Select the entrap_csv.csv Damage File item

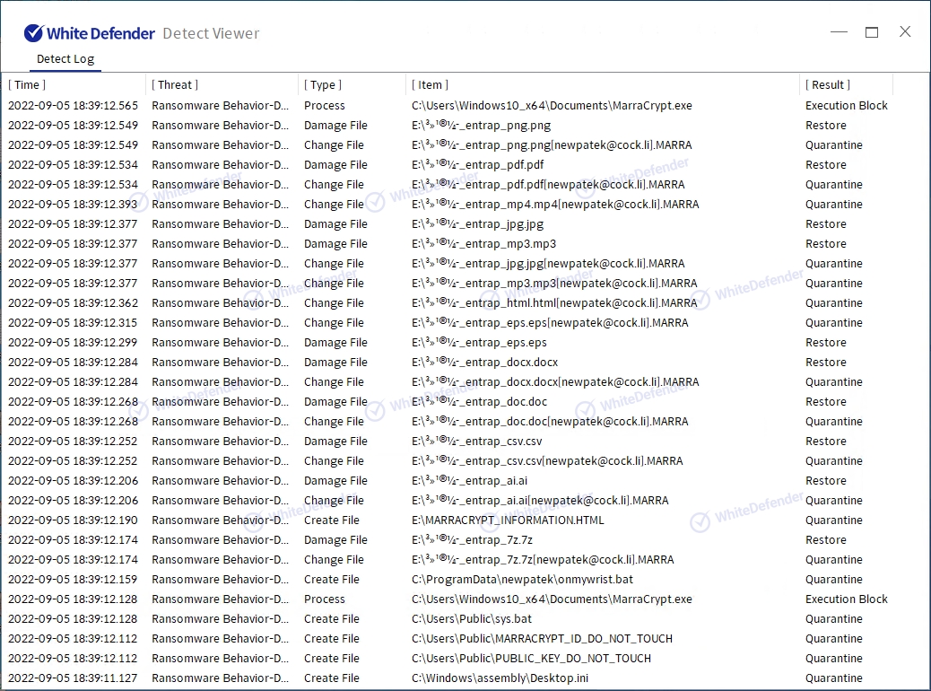click(477, 441)
